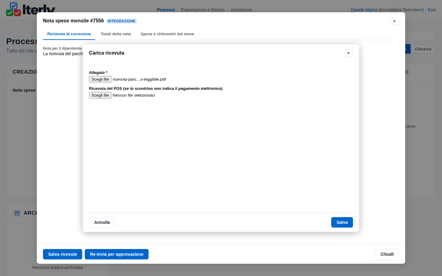Save the uploaded receipt with Salva
This screenshot has width=442, height=276.
pyautogui.click(x=342, y=222)
